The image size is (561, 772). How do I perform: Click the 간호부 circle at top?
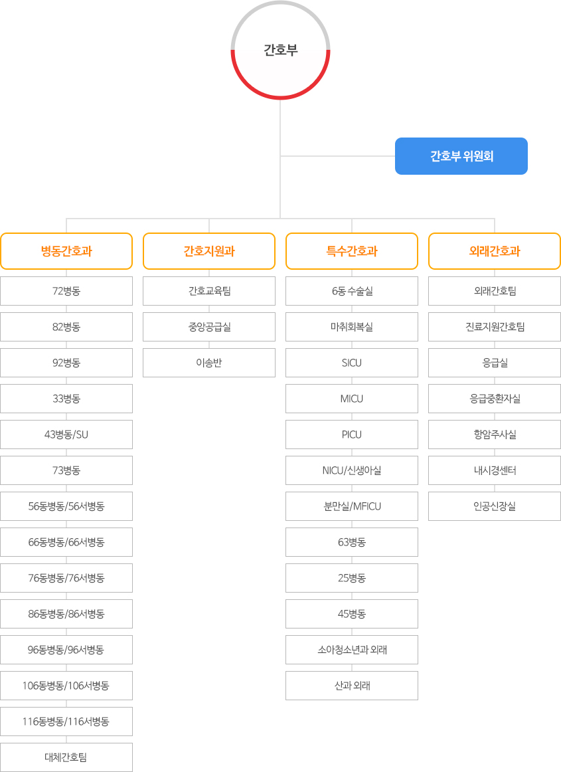(x=280, y=50)
